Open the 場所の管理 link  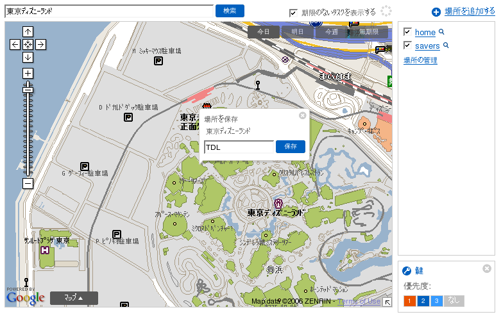click(420, 60)
